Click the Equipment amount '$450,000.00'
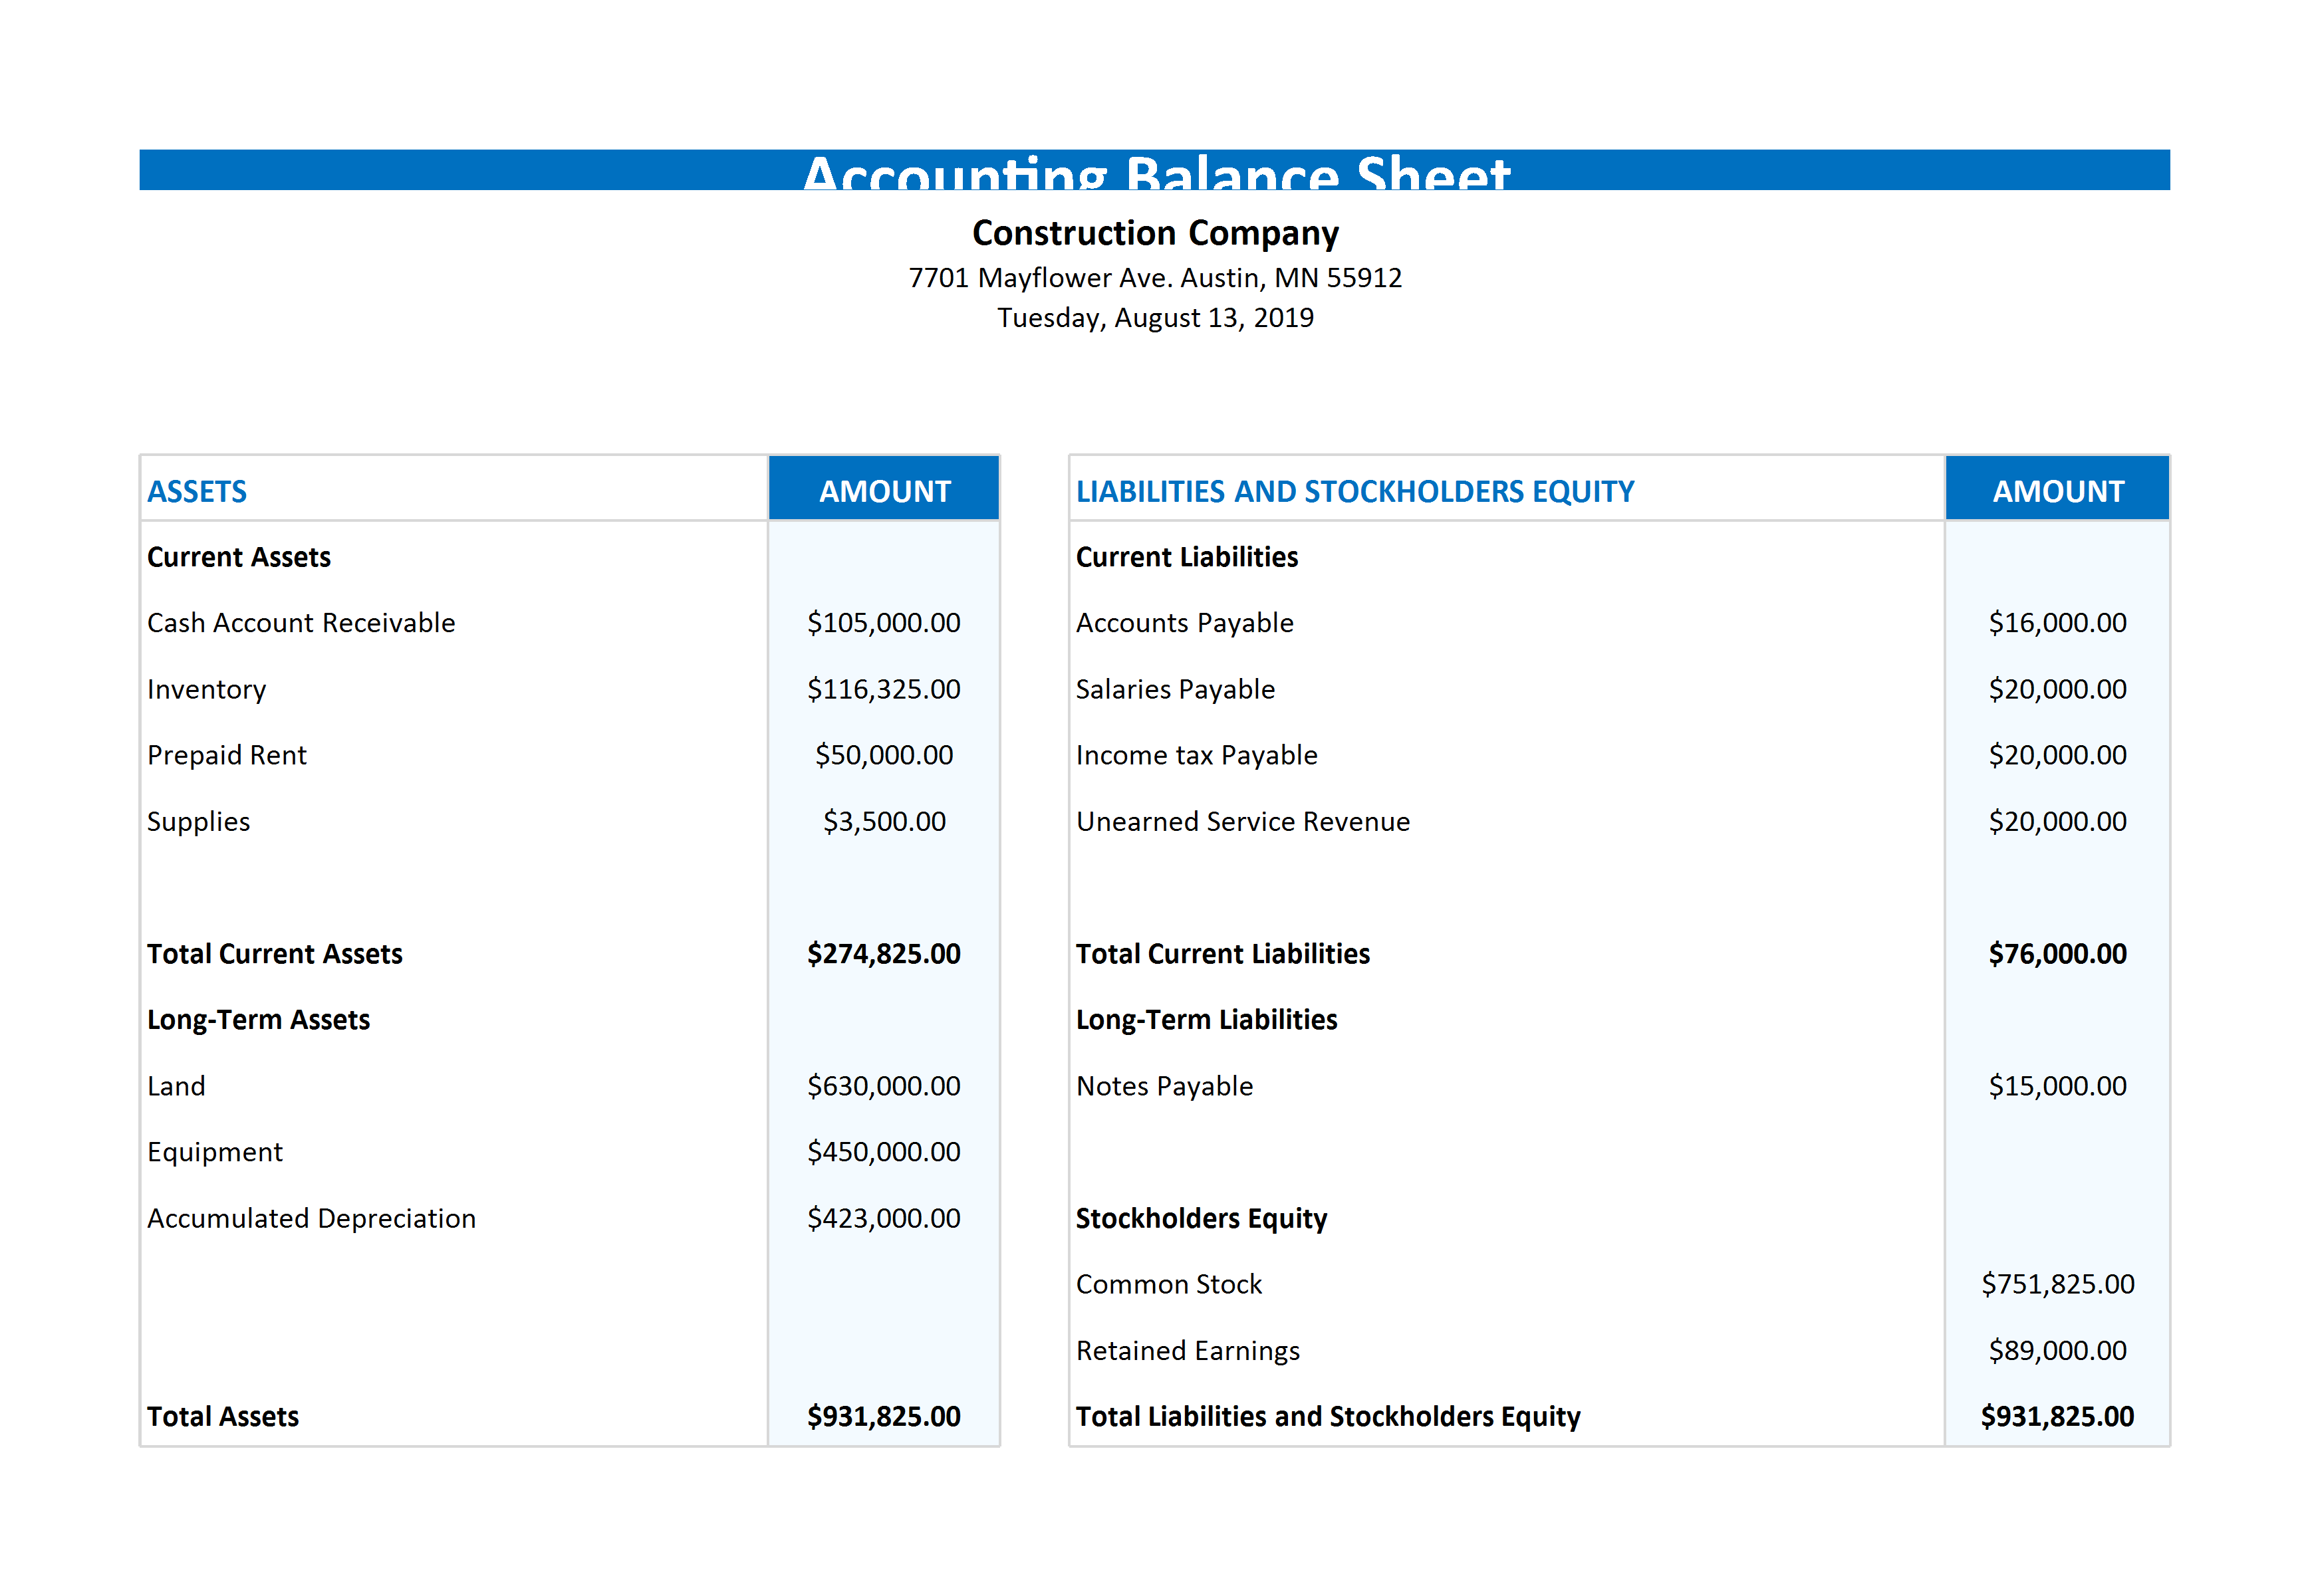Image resolution: width=2310 pixels, height=1596 pixels. (x=884, y=1152)
